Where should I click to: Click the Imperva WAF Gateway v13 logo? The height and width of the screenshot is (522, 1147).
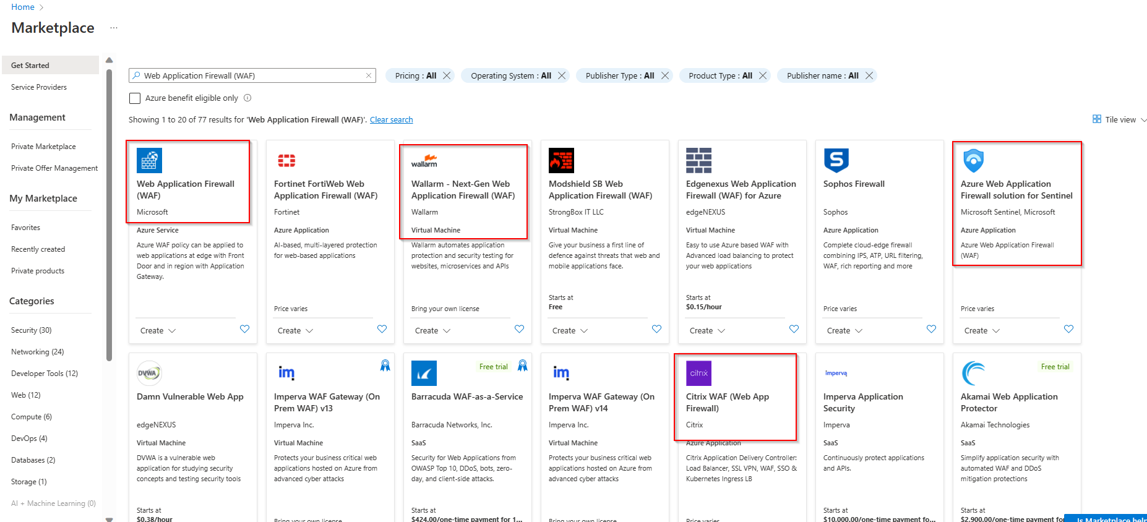click(286, 373)
